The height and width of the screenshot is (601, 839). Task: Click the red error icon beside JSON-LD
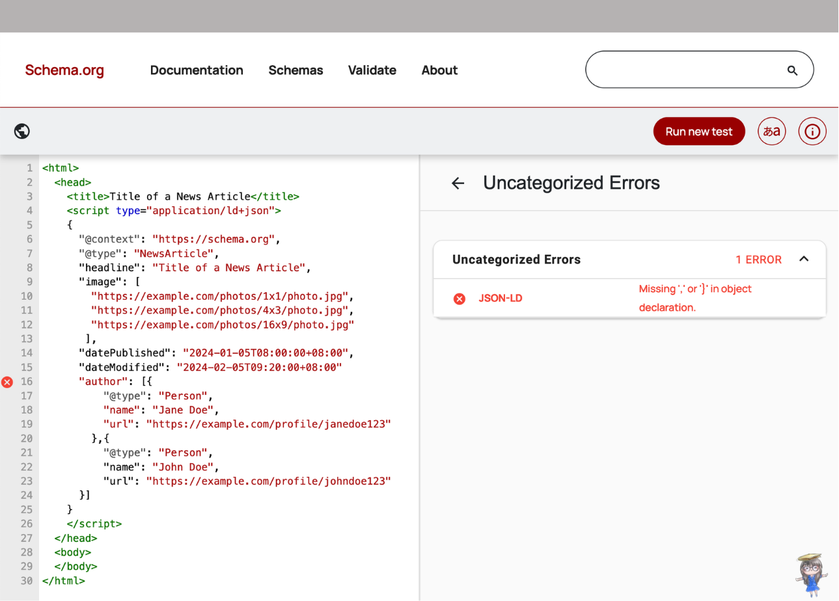pyautogui.click(x=459, y=299)
